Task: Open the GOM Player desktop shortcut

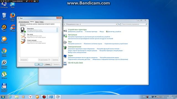Action: pos(4,40)
